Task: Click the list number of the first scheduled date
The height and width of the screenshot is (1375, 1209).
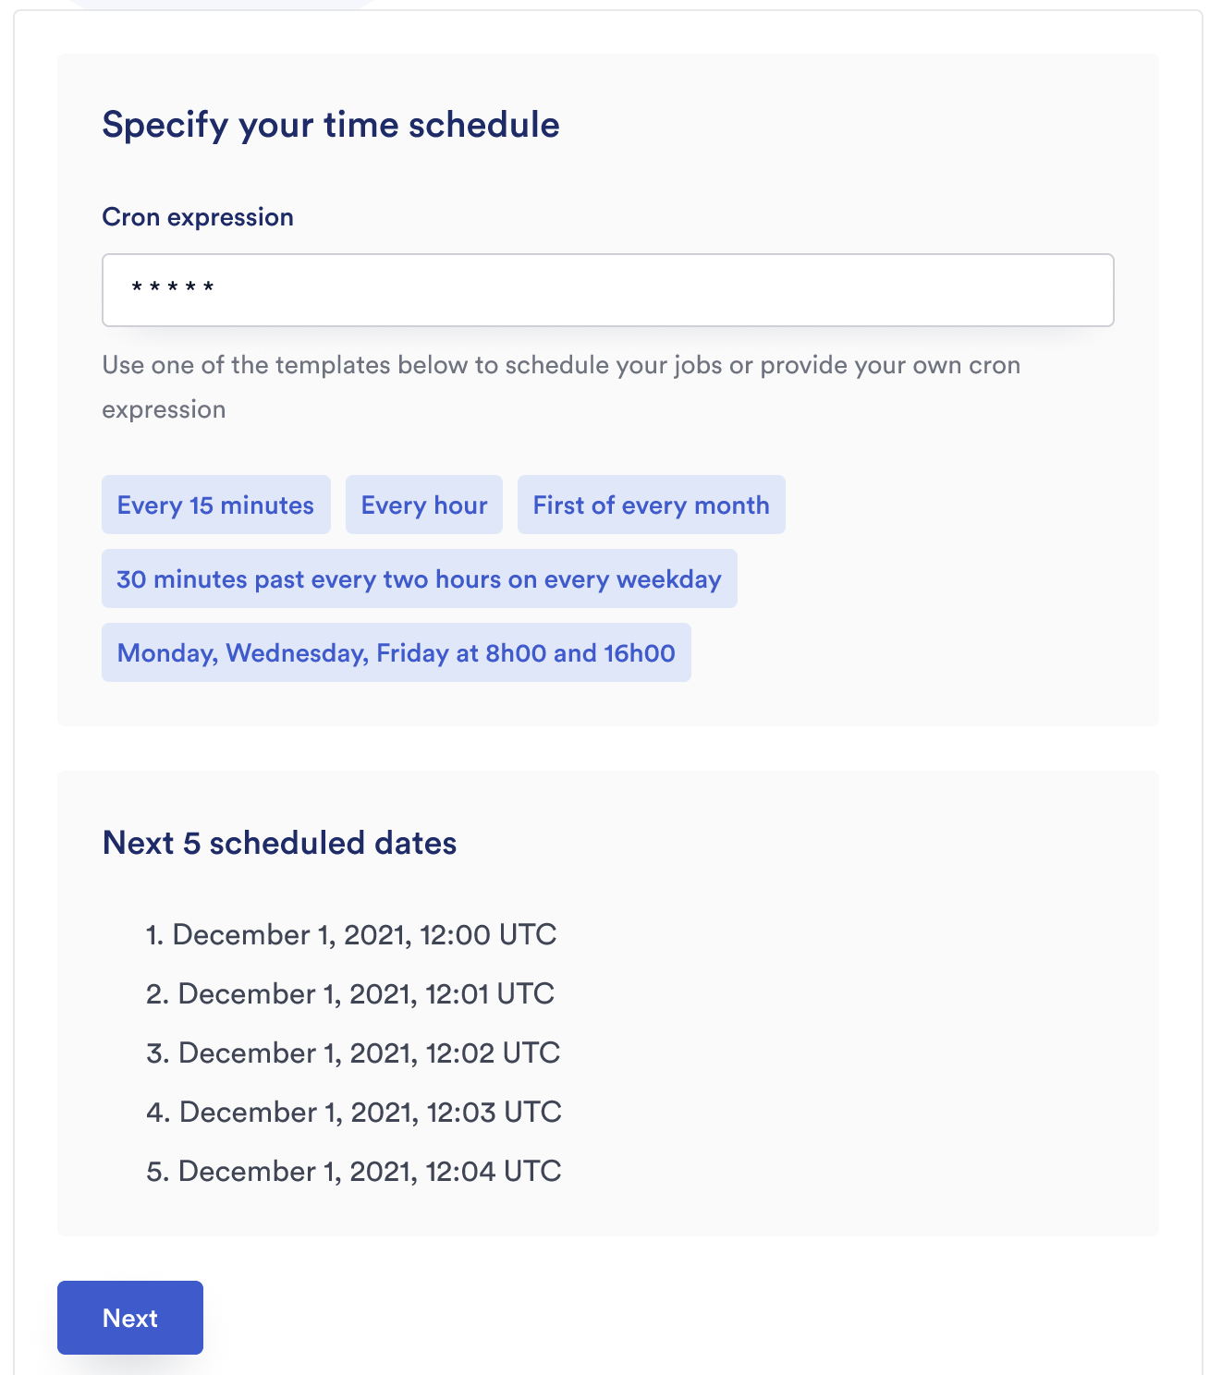Action: (154, 934)
